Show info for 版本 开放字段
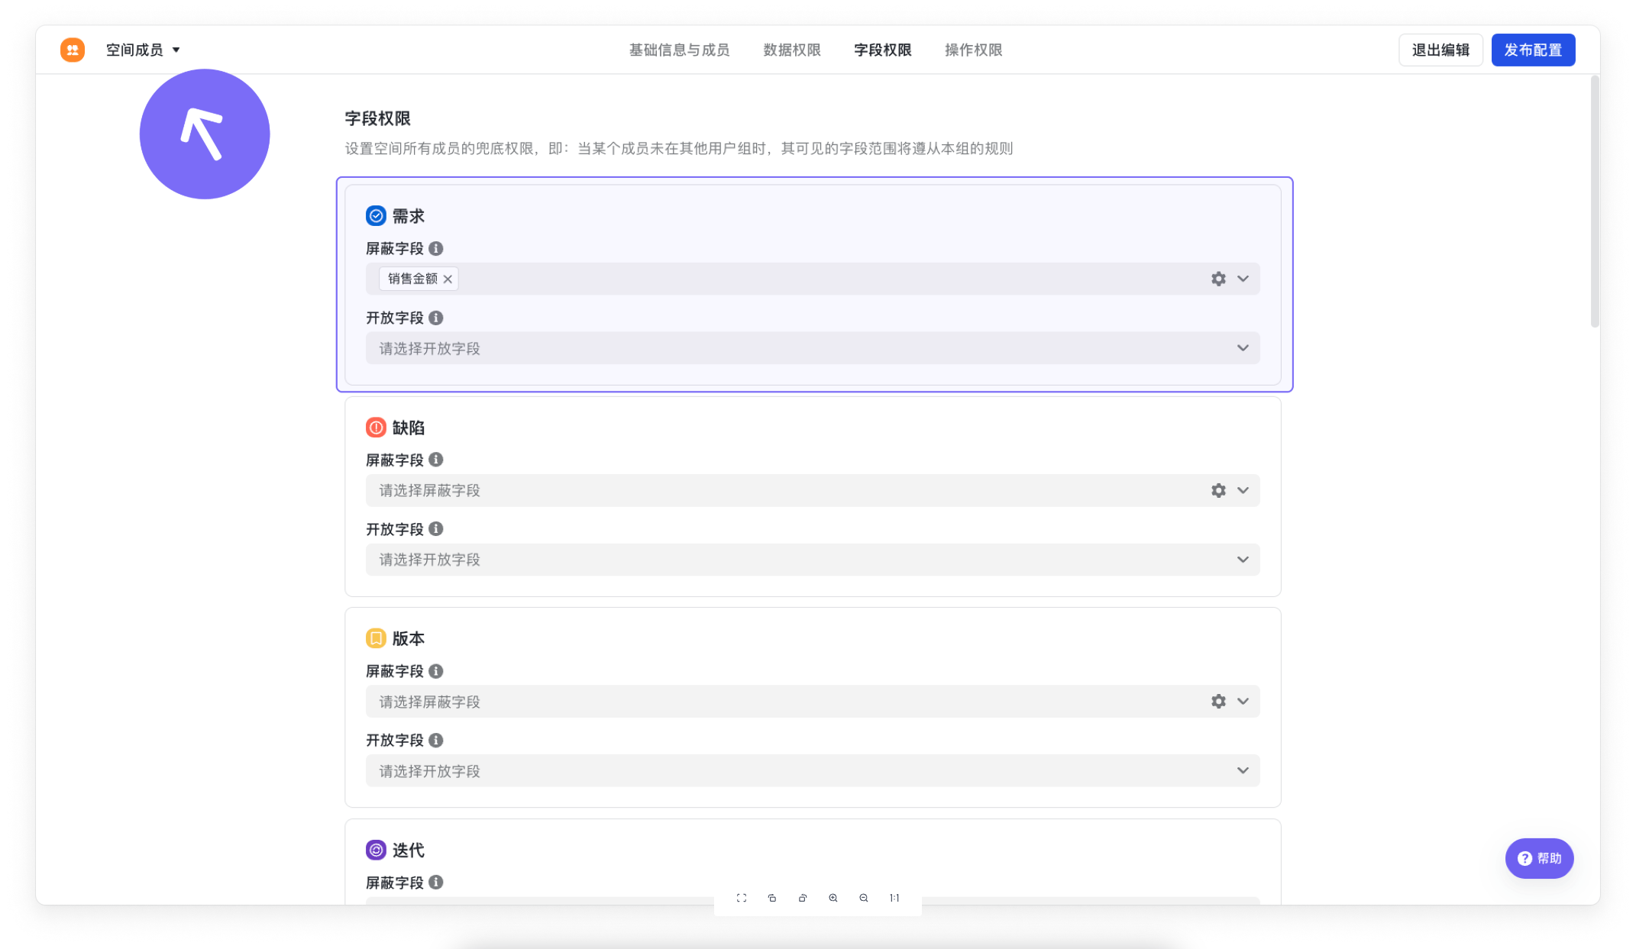 tap(436, 741)
